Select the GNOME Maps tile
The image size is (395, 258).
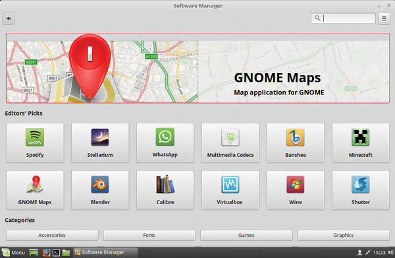(35, 190)
